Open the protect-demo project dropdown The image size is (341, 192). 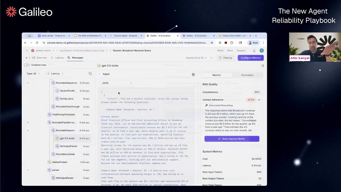coord(45,50)
